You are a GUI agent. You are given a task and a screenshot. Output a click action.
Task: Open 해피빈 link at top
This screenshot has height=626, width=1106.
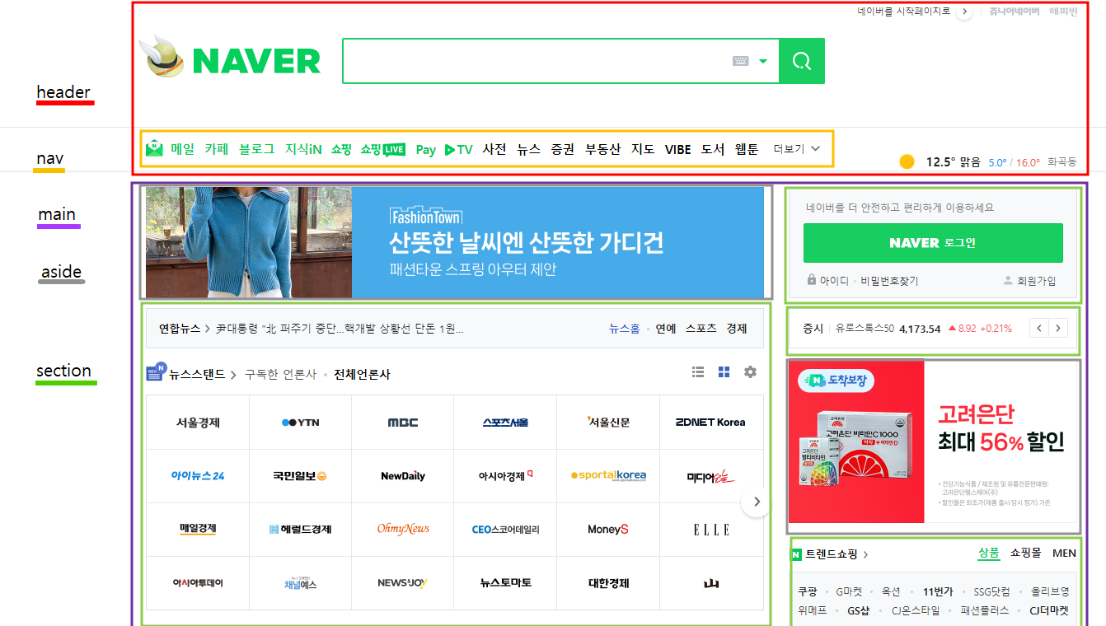(1063, 12)
